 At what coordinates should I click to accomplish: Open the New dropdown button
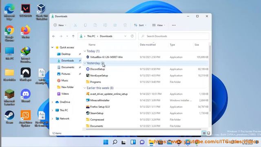pyautogui.click(x=60, y=25)
